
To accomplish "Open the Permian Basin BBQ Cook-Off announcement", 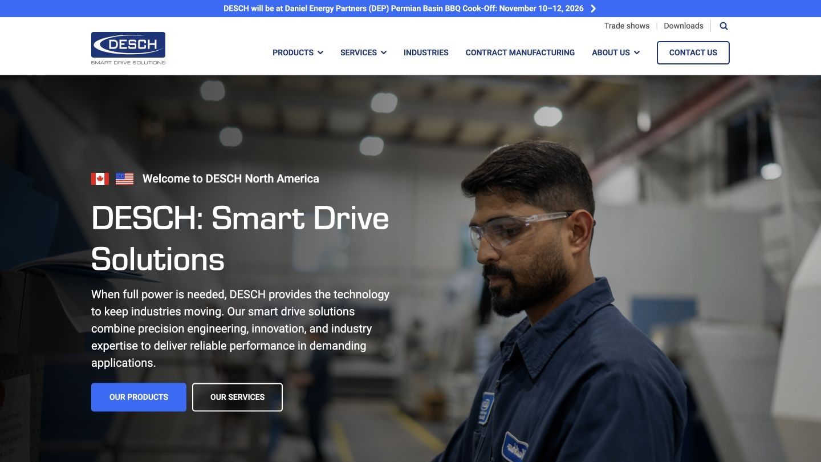I will tap(404, 9).
